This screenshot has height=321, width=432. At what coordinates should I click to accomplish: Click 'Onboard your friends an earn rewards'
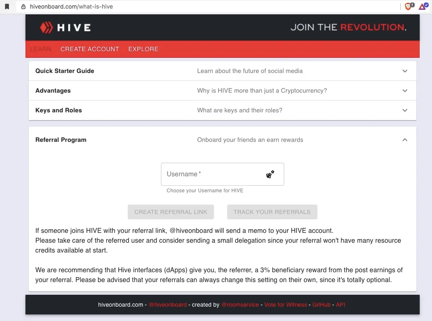250,140
